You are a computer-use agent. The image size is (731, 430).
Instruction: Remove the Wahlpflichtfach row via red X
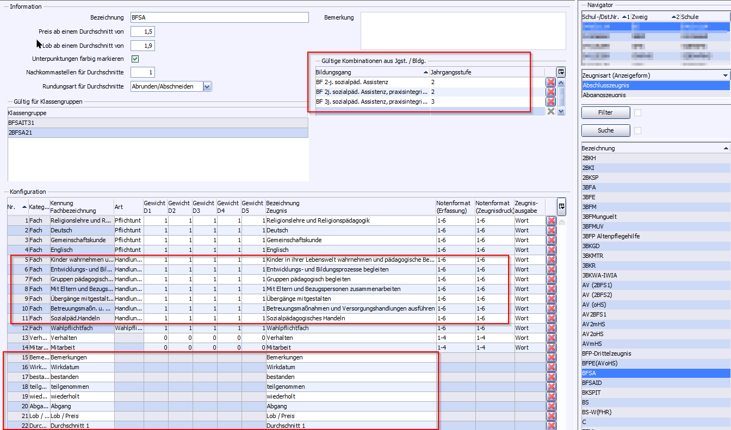551,328
